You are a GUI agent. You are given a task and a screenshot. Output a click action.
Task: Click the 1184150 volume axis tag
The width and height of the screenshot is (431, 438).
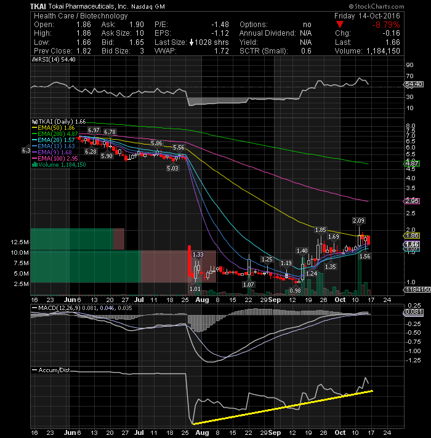point(417,290)
